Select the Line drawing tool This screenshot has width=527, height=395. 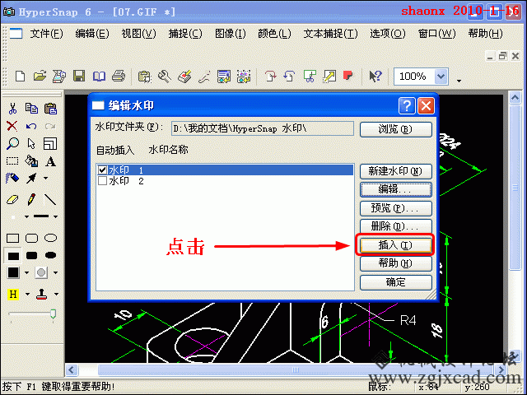coord(50,200)
